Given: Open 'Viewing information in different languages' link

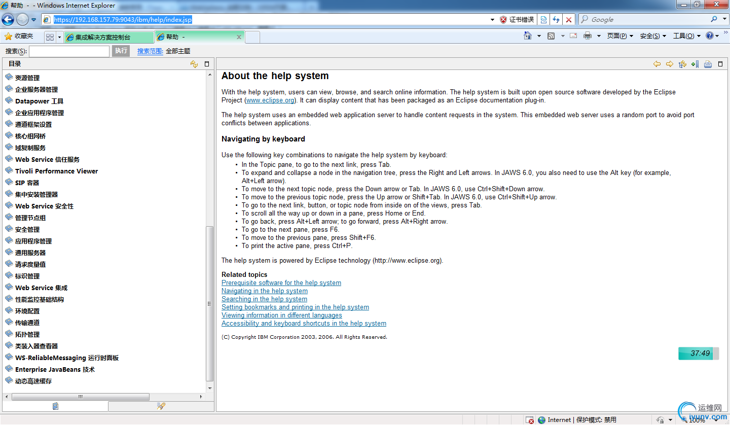Looking at the screenshot, I should click(282, 315).
